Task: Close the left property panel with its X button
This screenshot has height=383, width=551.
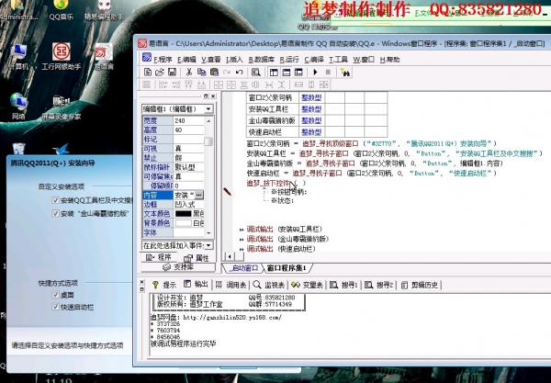Action: pos(213,96)
